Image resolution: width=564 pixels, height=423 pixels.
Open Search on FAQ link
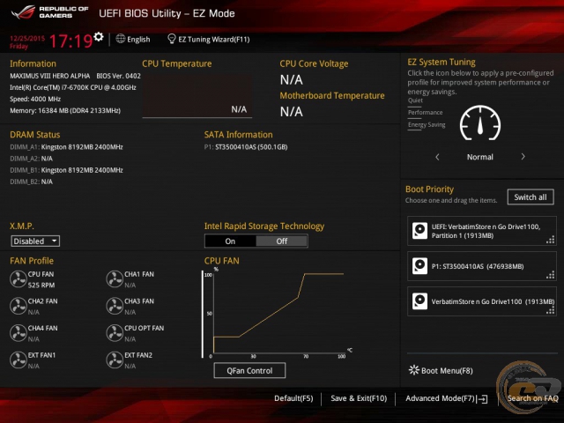click(532, 398)
